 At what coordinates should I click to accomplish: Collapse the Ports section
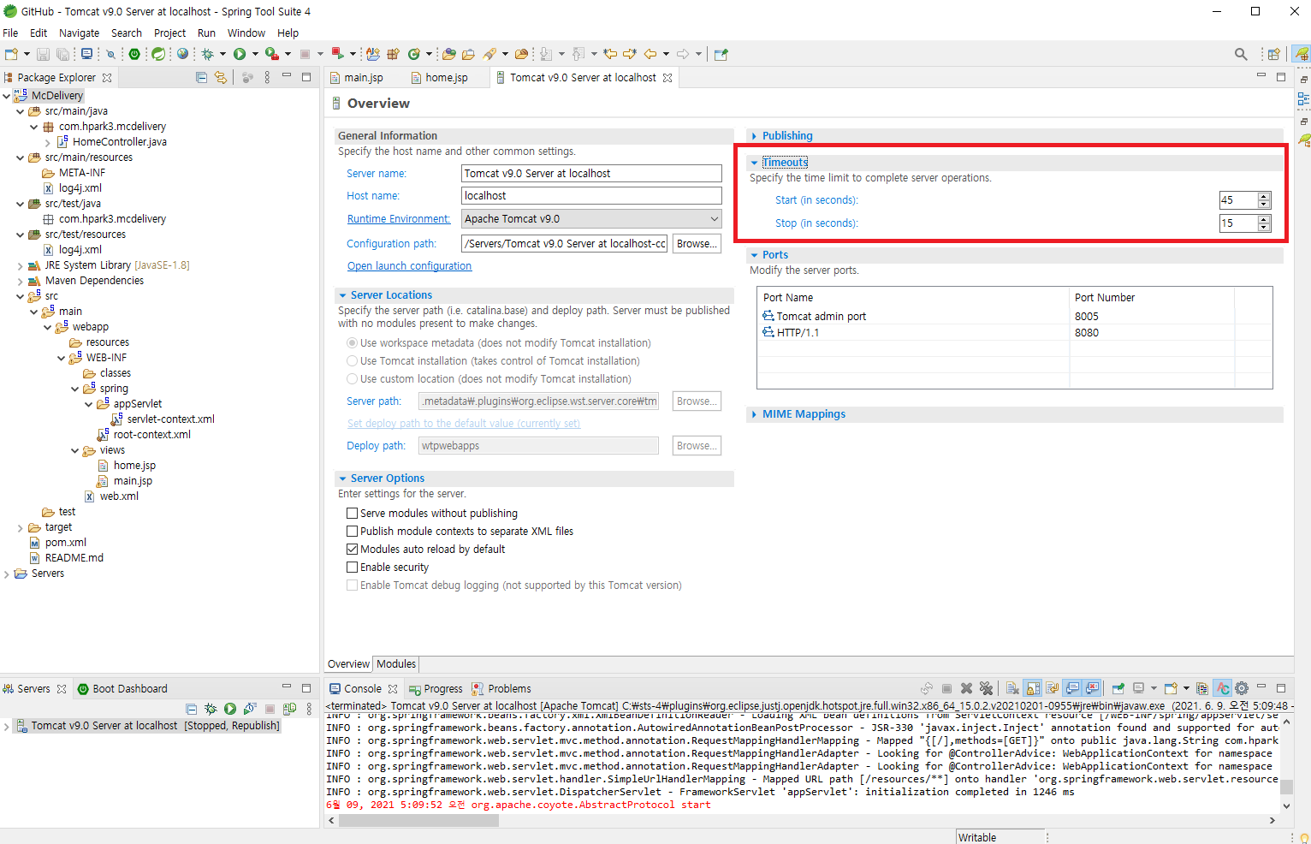(754, 255)
